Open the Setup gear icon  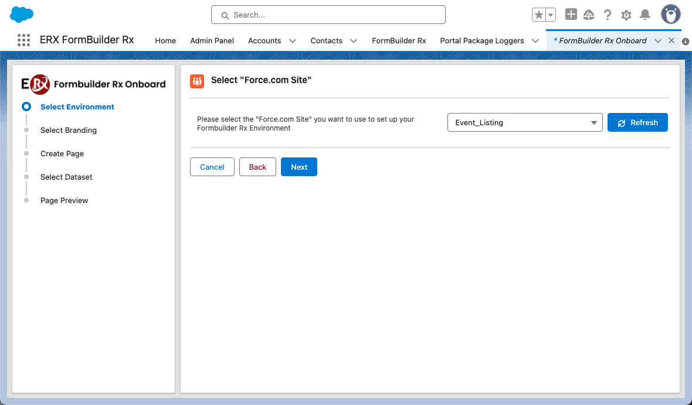tap(626, 15)
